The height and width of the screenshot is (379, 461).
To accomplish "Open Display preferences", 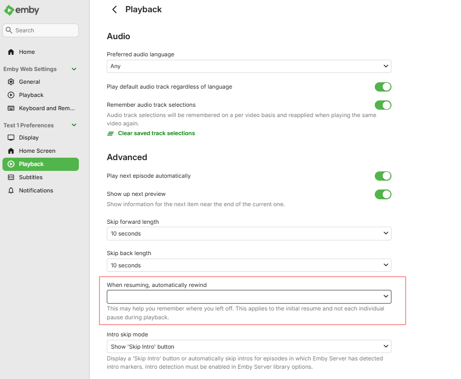I will (41, 138).
